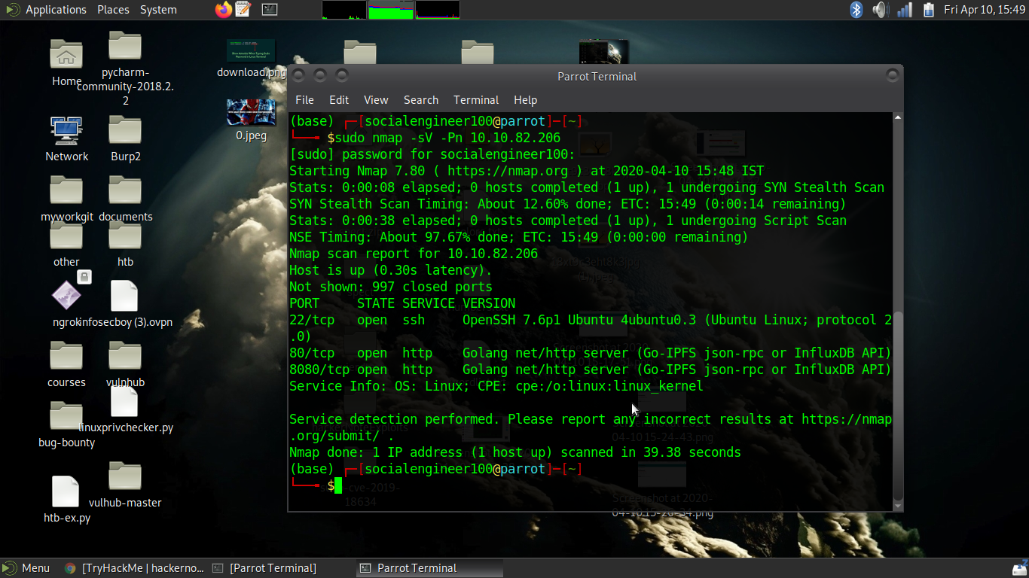Switch to TryHackMe browser window in taskbar
The width and height of the screenshot is (1029, 578).
click(x=135, y=568)
